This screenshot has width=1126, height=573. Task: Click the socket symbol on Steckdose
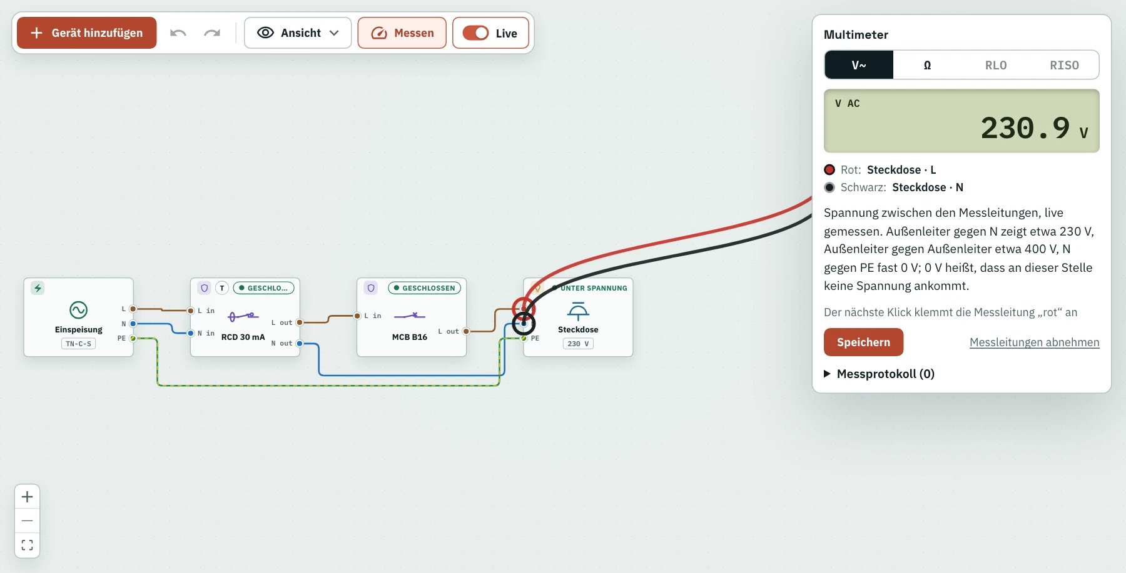click(x=578, y=311)
